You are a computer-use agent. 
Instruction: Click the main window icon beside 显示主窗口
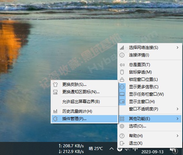(x=122, y=102)
